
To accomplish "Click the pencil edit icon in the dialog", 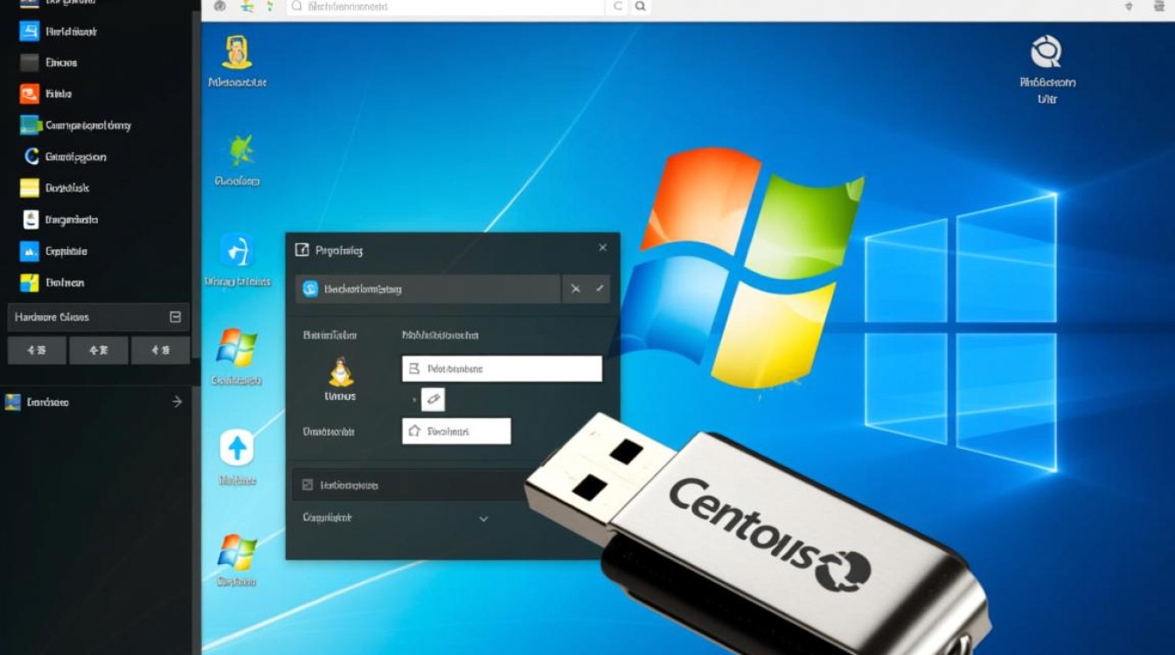I will pos(433,400).
